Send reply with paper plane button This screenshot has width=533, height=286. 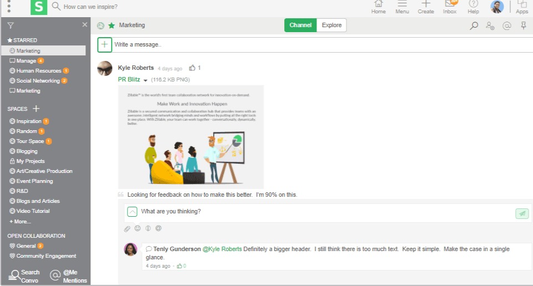(x=522, y=213)
